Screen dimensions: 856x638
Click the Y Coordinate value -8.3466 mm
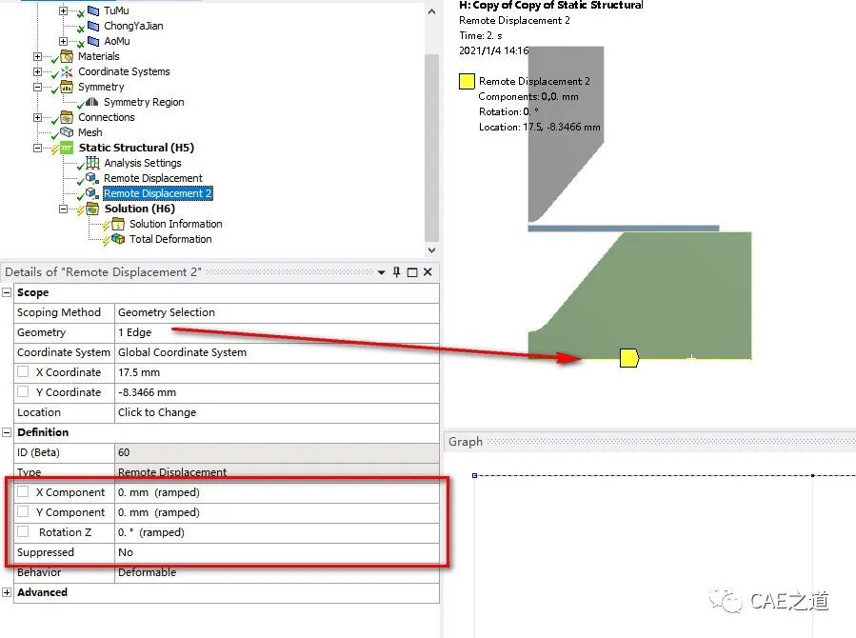[x=277, y=392]
